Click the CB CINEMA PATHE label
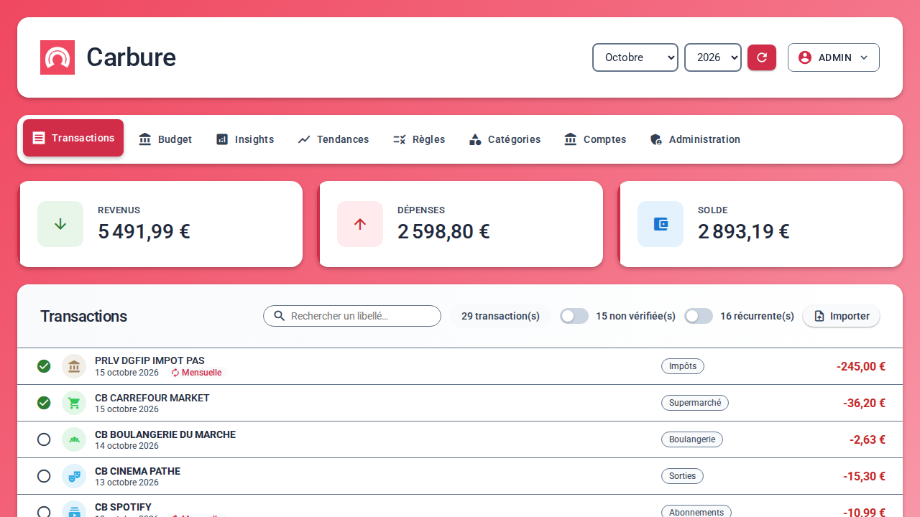The height and width of the screenshot is (517, 920). (x=137, y=471)
